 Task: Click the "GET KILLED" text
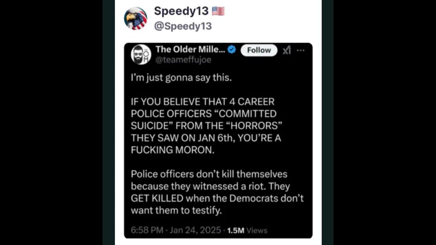[157, 198]
